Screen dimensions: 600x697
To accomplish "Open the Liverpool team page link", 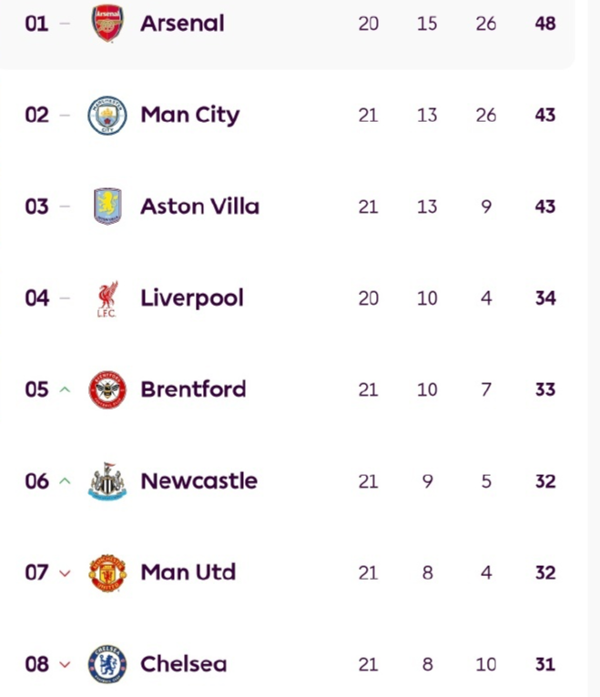I will pos(192,298).
